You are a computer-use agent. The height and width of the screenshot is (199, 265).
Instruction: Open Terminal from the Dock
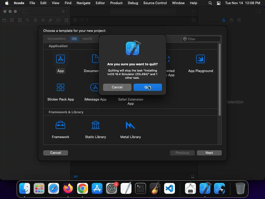[x=141, y=188]
